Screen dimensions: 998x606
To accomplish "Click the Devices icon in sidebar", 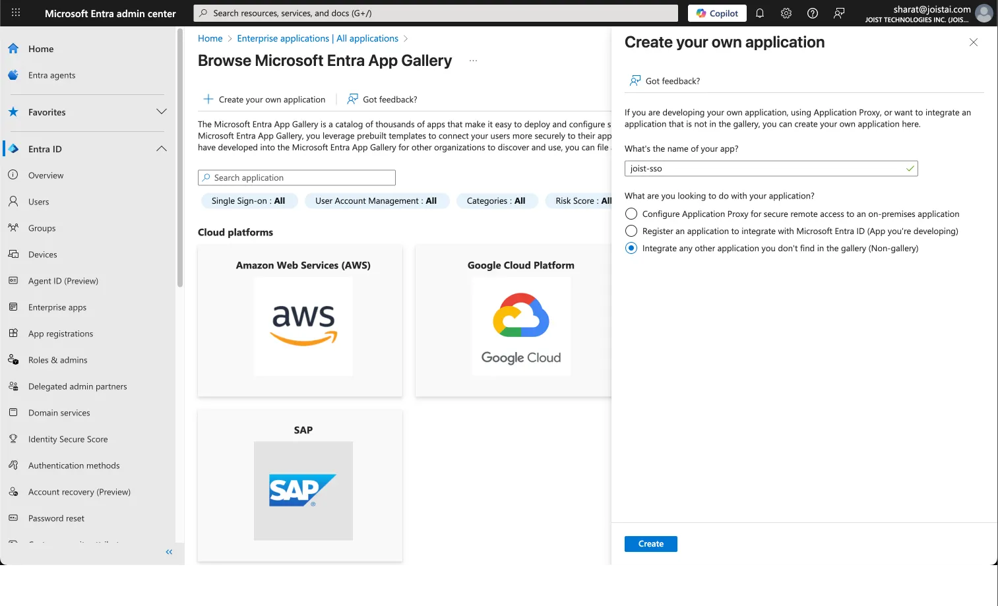I will (13, 254).
